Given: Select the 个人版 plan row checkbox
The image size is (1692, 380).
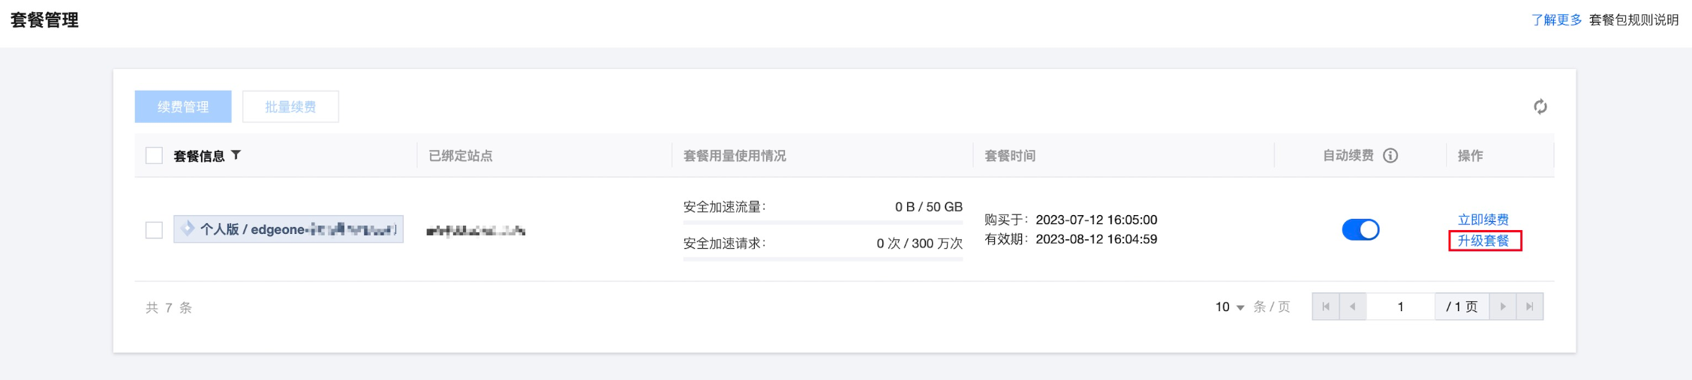Looking at the screenshot, I should pos(154,230).
